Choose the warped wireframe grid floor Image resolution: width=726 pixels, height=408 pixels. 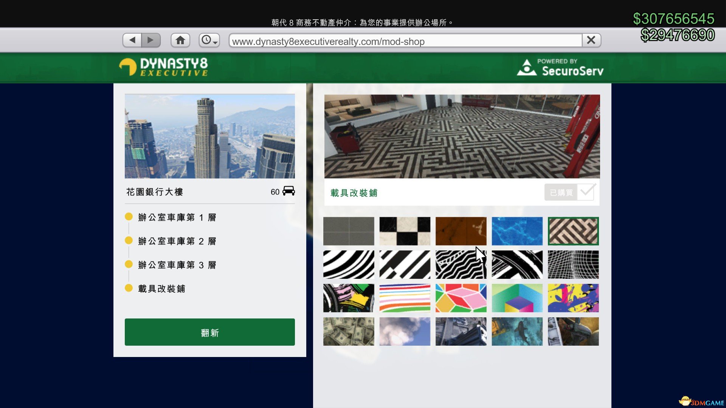(573, 264)
